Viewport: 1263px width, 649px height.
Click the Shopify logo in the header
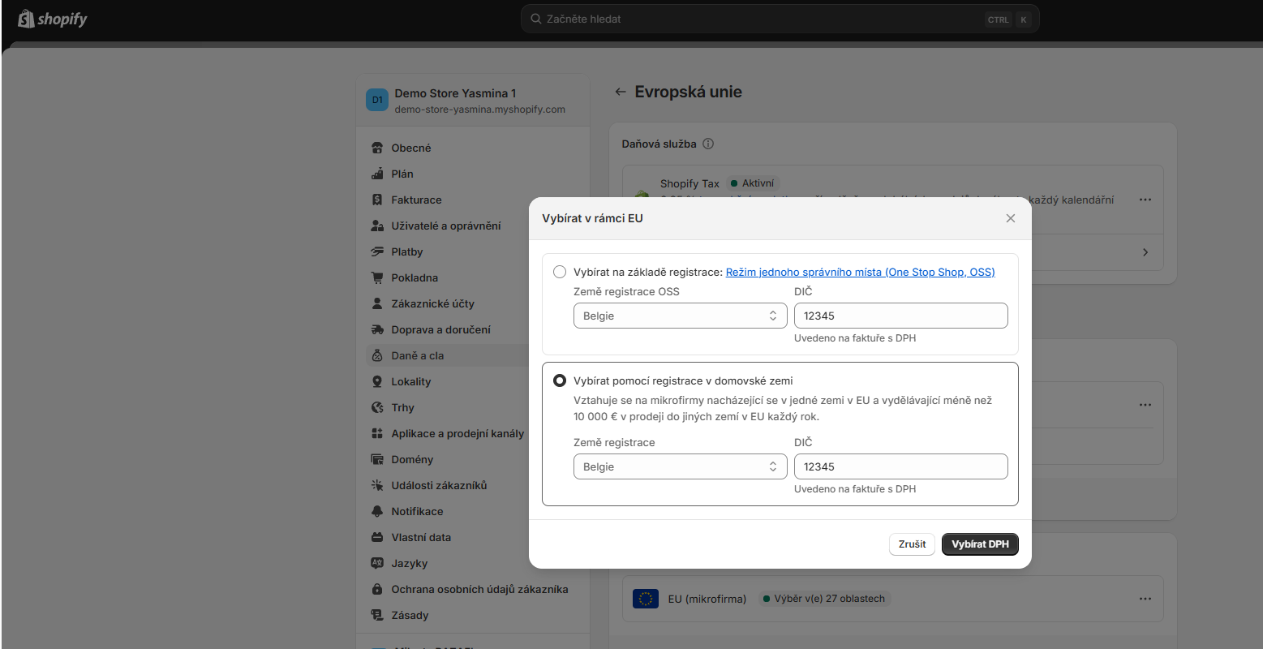click(x=53, y=19)
